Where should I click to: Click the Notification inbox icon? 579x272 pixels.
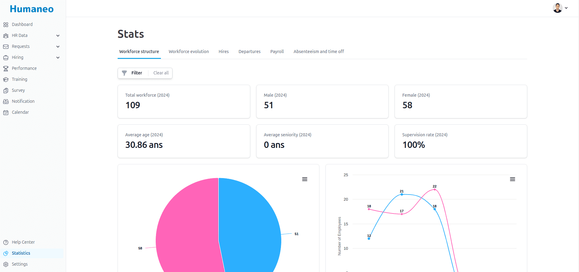tap(6, 102)
